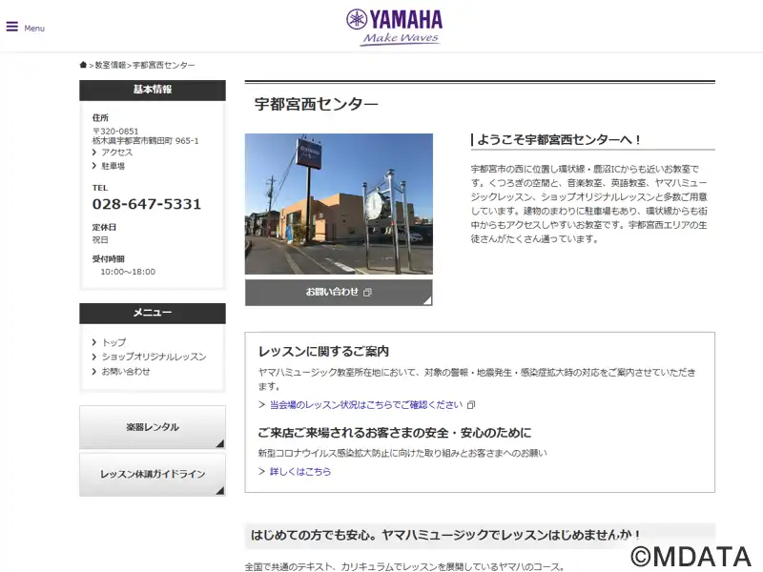Viewport: 763px width, 572px height.
Task: Open the 詳しくはこちら link
Action: coord(300,471)
